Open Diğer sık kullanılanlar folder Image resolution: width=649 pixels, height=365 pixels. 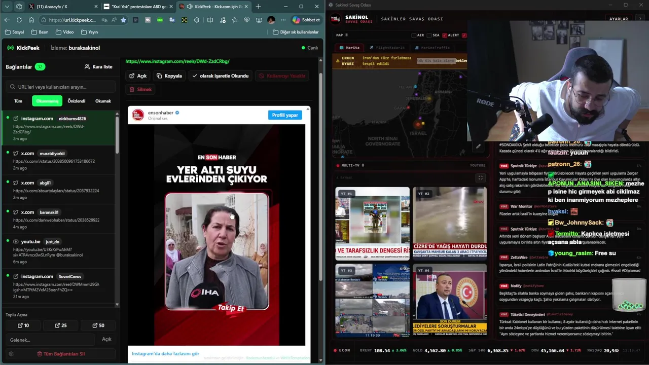click(296, 32)
